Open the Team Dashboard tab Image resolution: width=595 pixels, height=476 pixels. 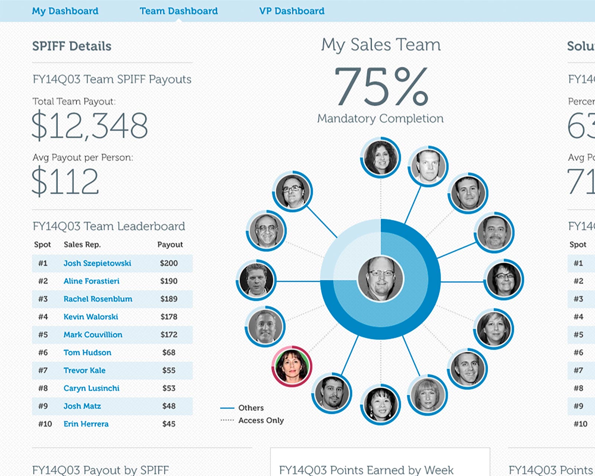tap(179, 11)
